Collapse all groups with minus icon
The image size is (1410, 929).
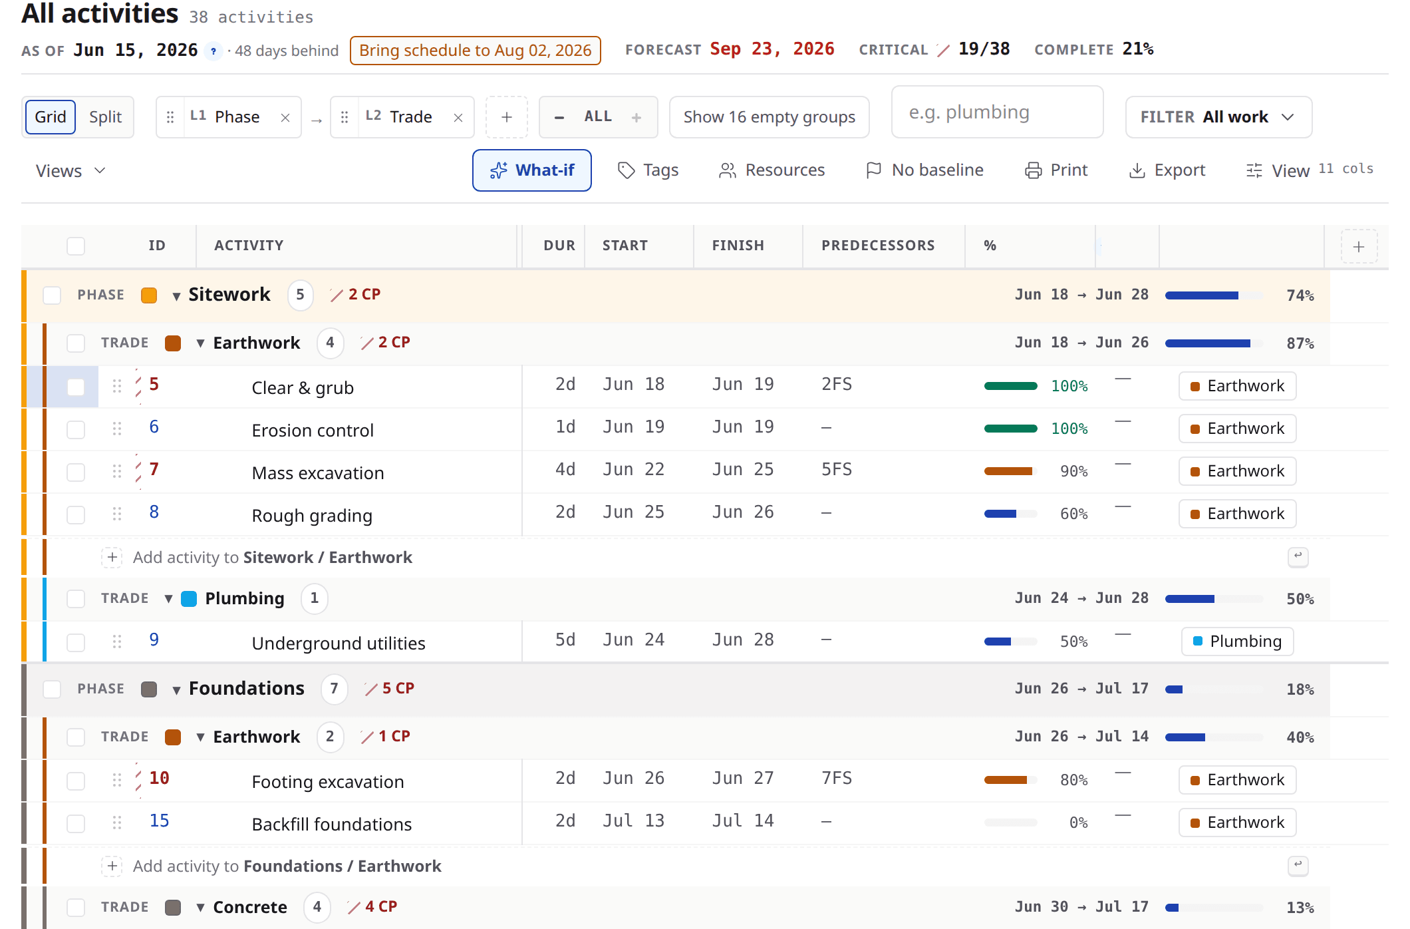point(559,117)
